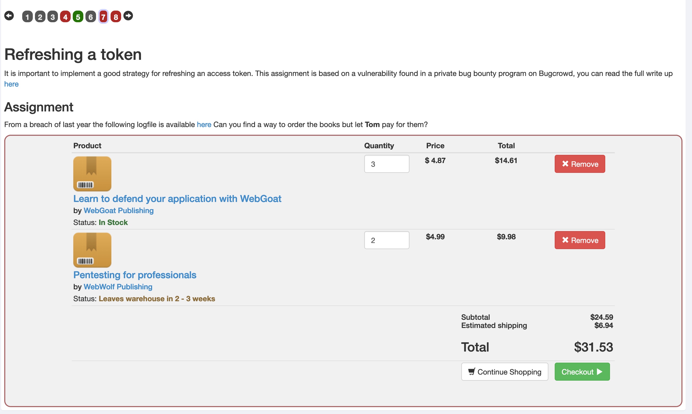
Task: Click the $14.61 row total
Action: (x=506, y=160)
